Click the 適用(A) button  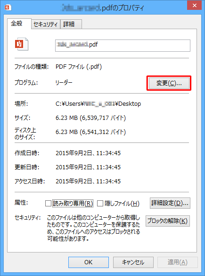(178, 262)
